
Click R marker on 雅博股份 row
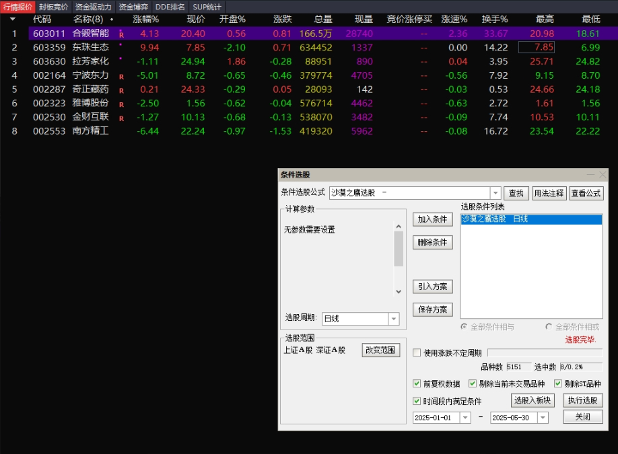click(121, 105)
